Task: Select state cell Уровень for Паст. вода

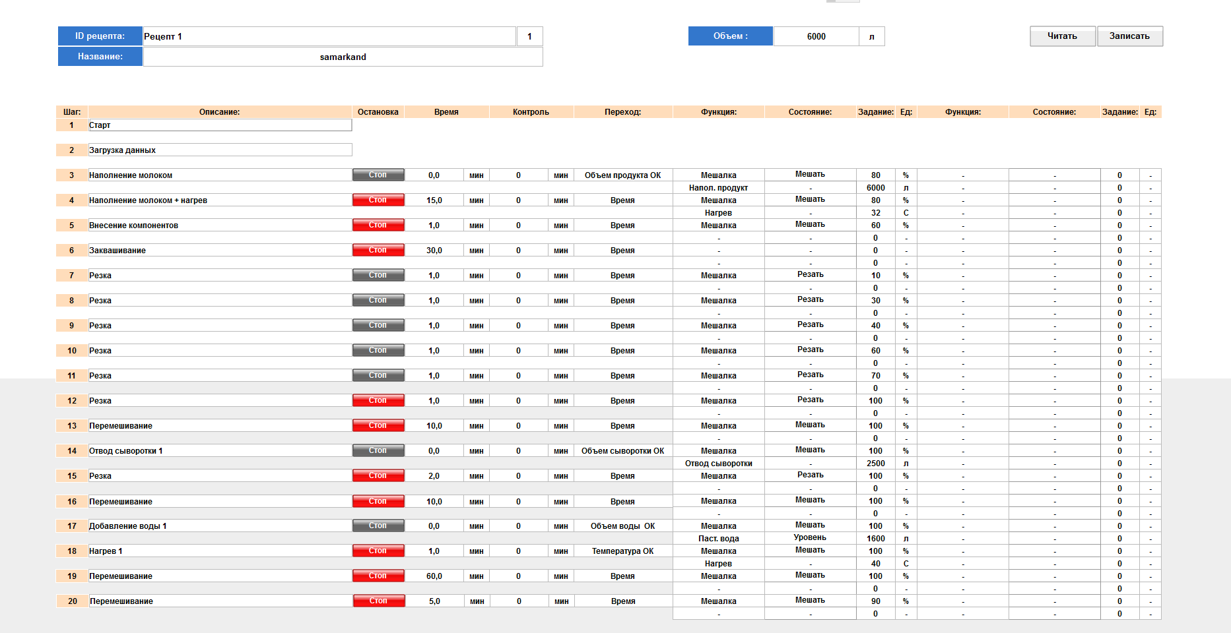Action: (x=810, y=538)
